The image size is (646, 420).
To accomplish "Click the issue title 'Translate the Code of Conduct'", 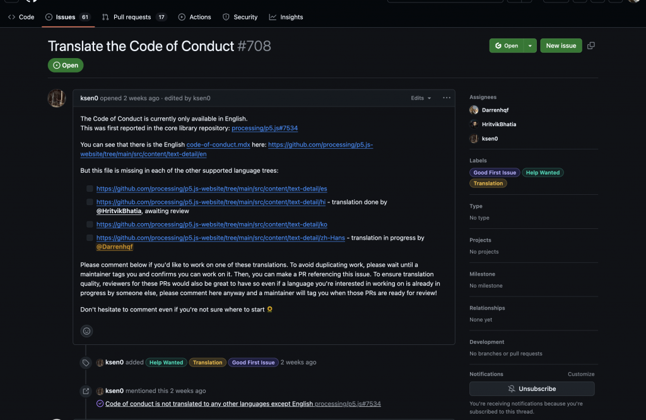I will coord(141,46).
